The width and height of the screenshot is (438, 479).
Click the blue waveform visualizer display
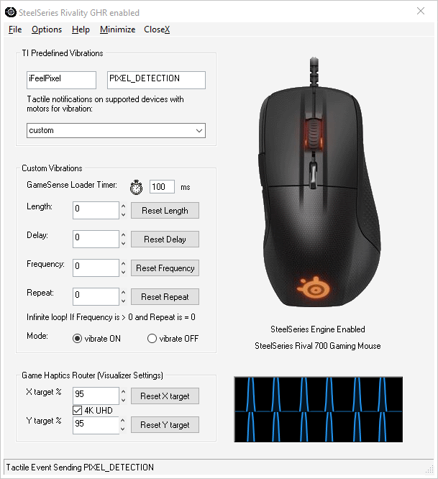319,409
